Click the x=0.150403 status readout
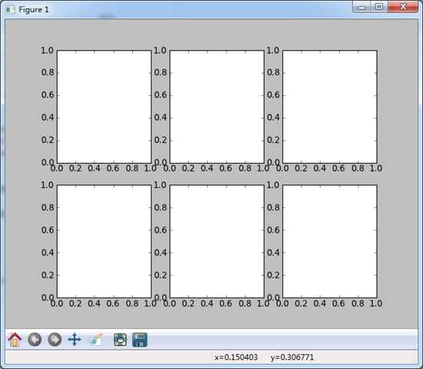Screen dimensions: 423x369 tap(236, 357)
